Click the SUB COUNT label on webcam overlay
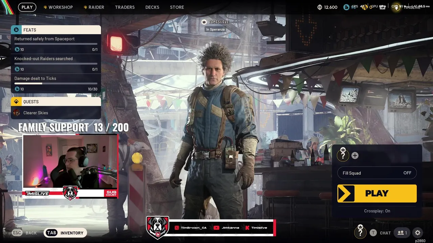 coord(111,193)
